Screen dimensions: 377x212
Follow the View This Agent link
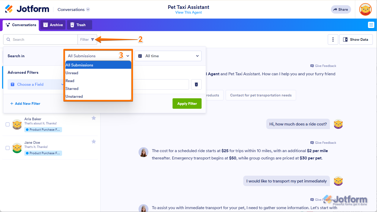(188, 13)
